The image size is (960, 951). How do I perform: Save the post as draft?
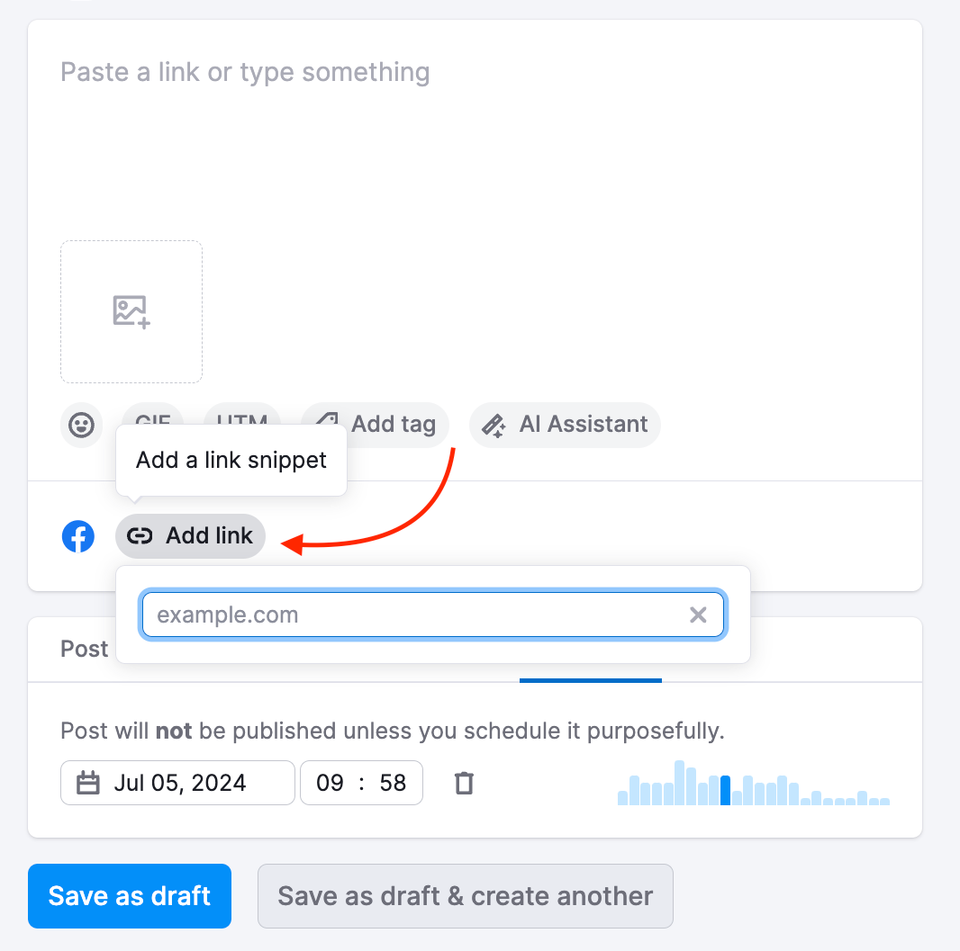pyautogui.click(x=129, y=895)
